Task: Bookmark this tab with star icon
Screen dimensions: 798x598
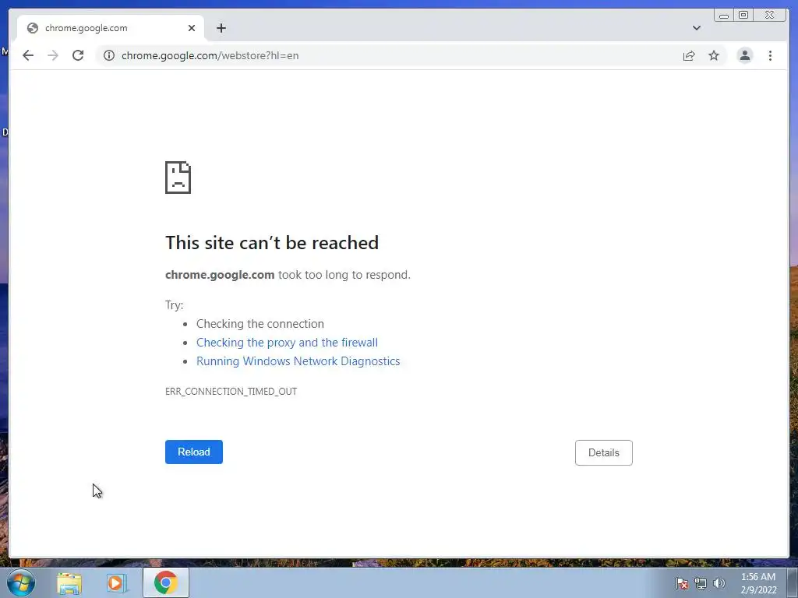Action: click(714, 55)
